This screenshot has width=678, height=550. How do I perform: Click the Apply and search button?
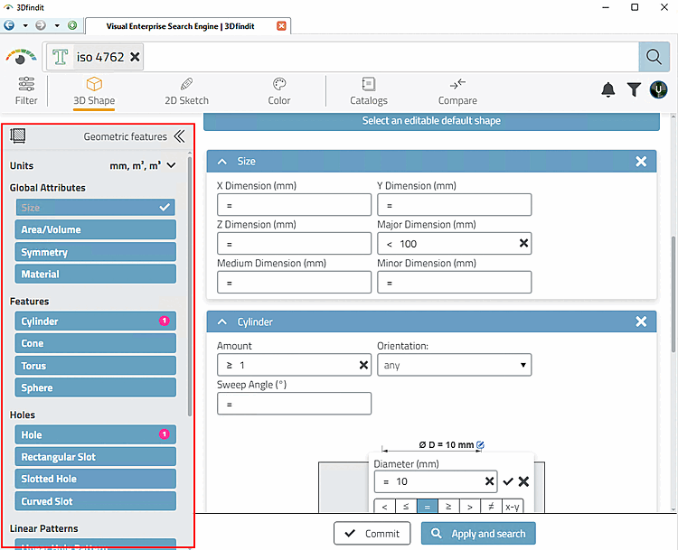[478, 534]
